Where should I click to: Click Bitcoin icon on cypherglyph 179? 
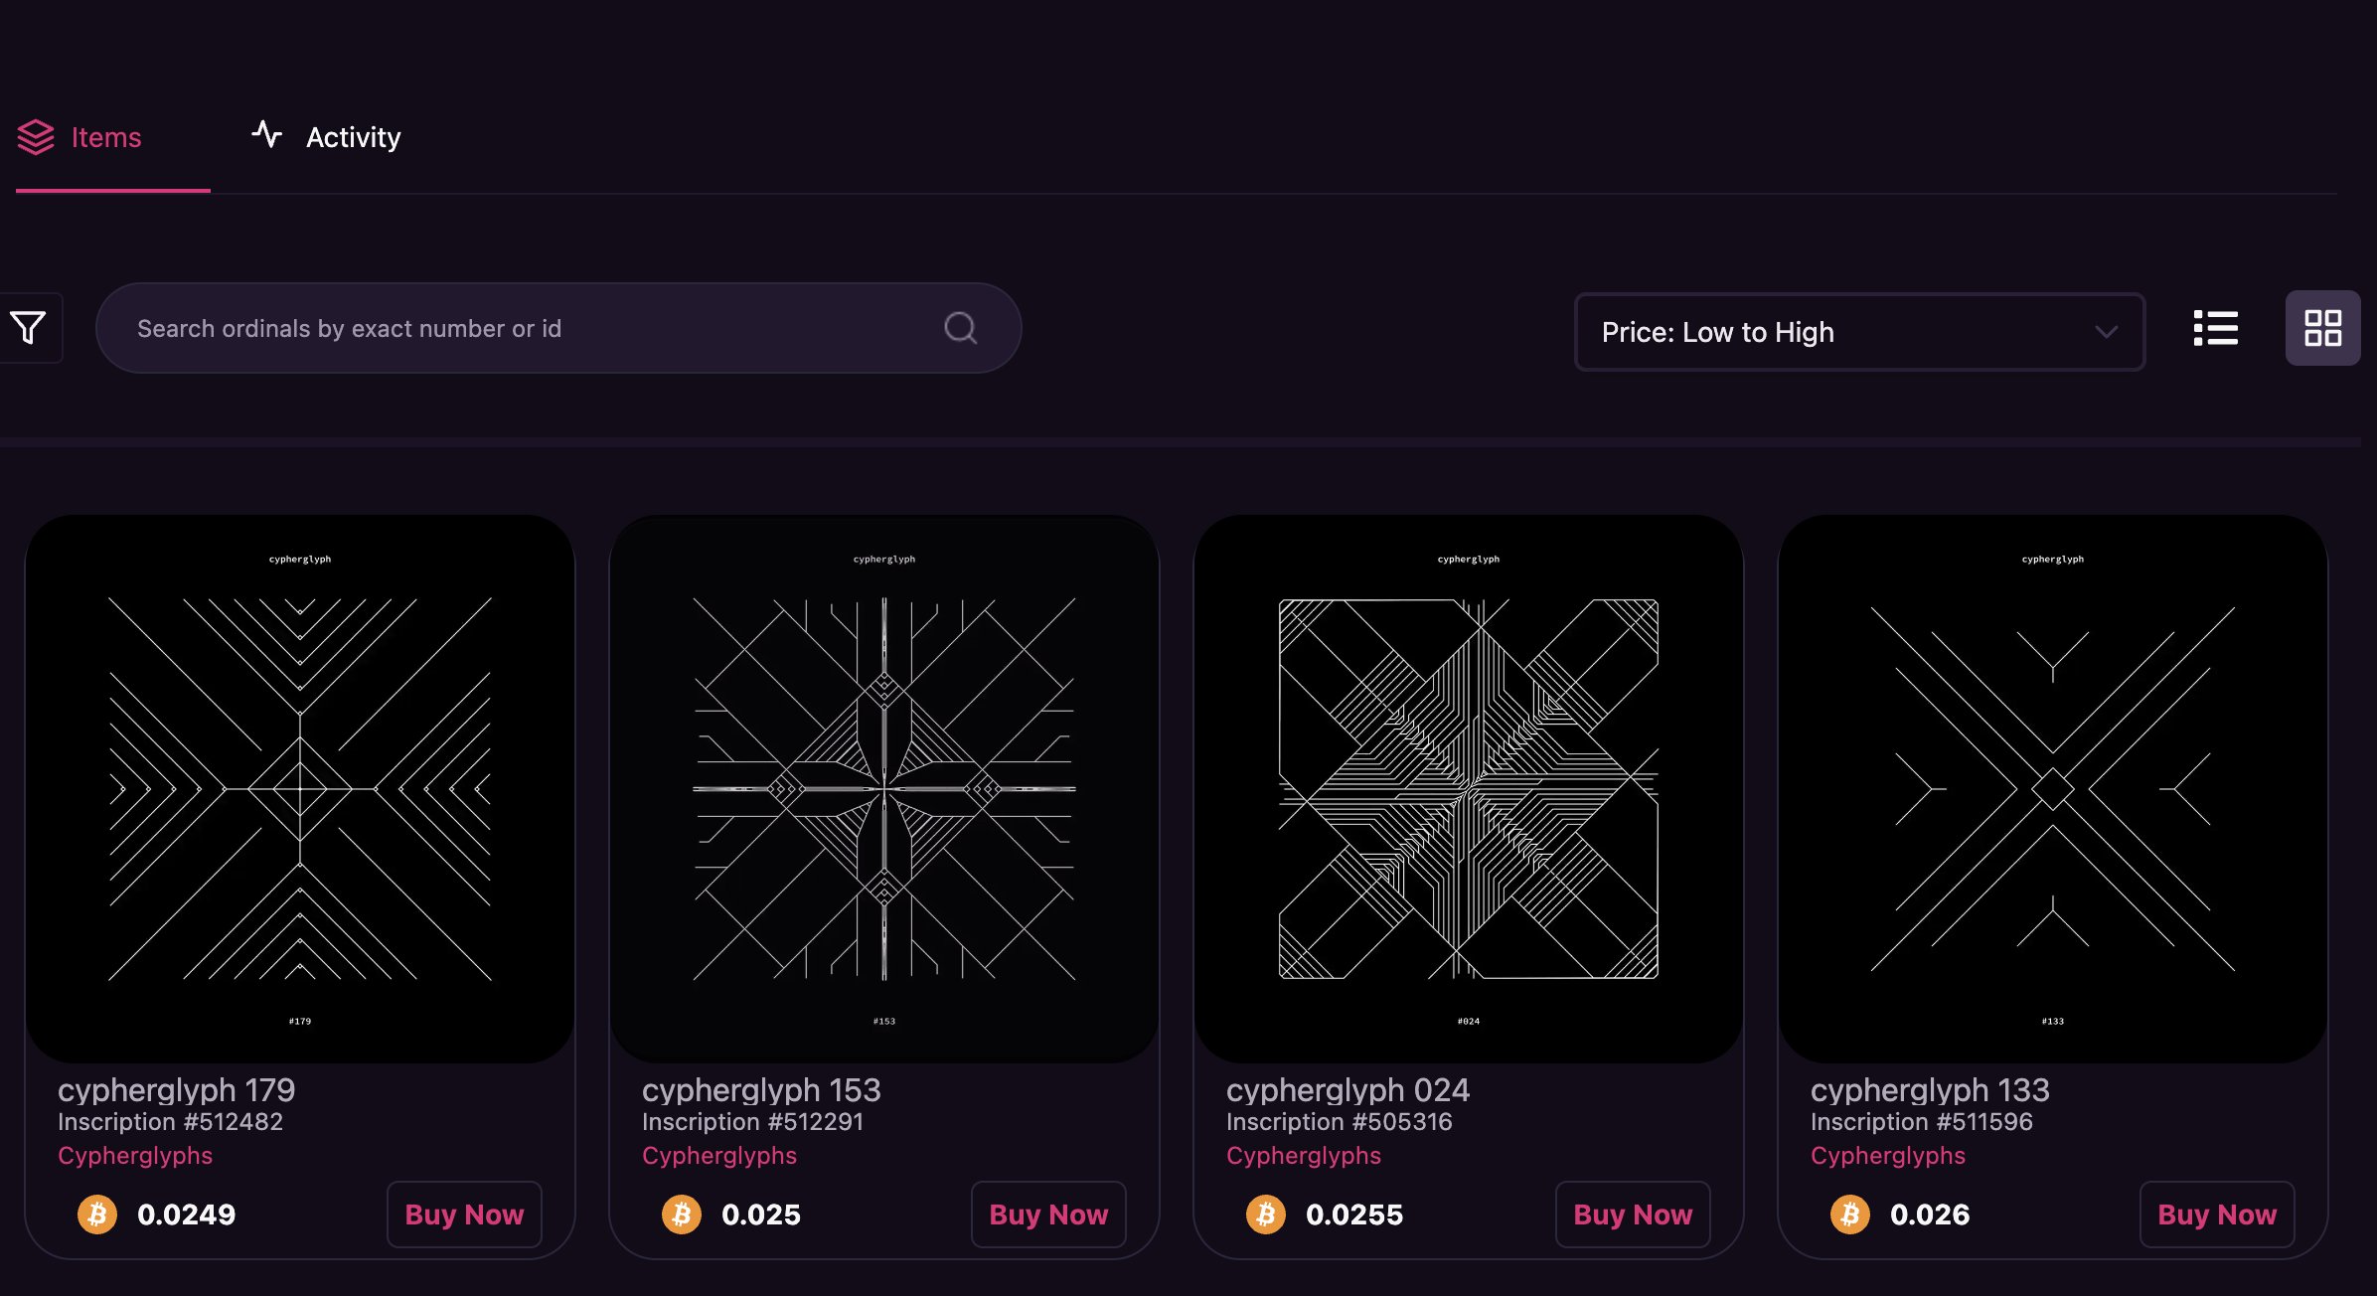[x=97, y=1215]
